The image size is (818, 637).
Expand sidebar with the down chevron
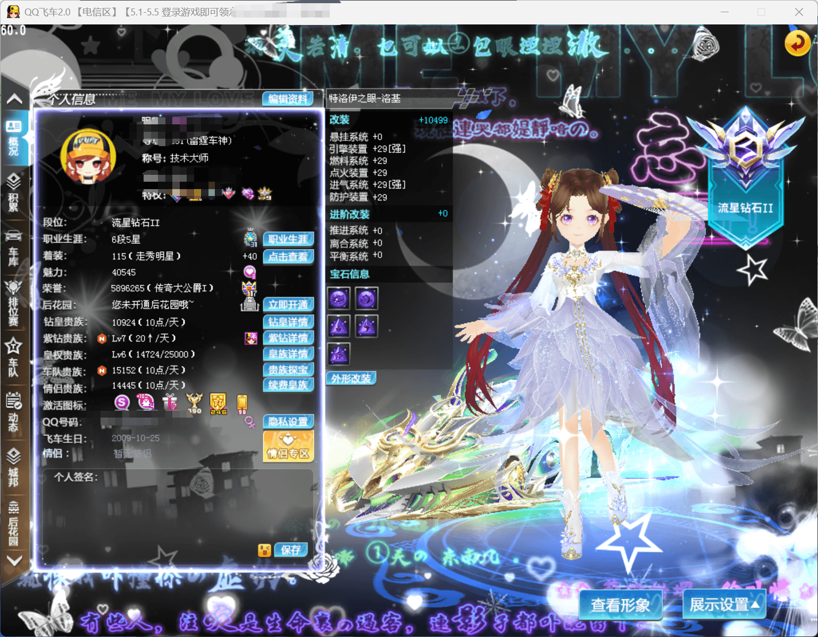tap(14, 560)
